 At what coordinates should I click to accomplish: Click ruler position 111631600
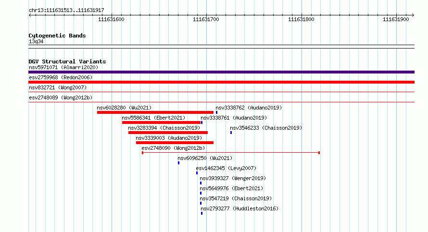pos(111,19)
